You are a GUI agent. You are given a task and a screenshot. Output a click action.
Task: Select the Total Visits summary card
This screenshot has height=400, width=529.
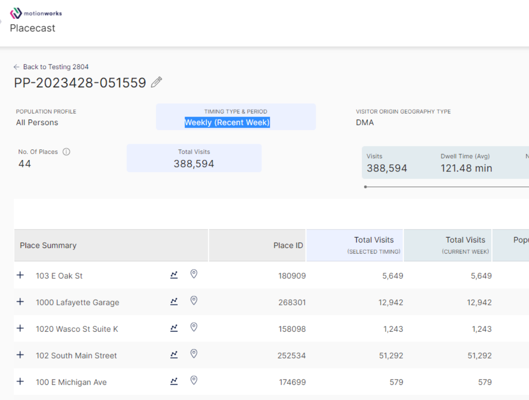tap(194, 158)
